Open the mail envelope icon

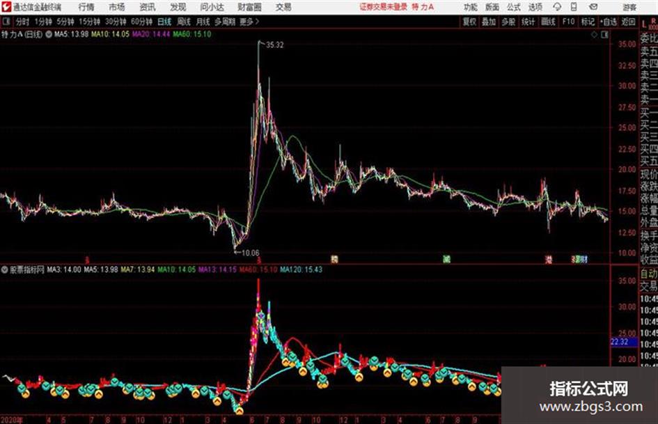point(593,7)
